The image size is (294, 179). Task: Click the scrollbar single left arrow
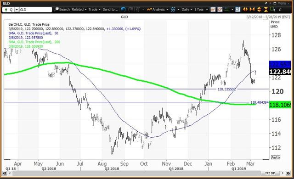point(10,173)
